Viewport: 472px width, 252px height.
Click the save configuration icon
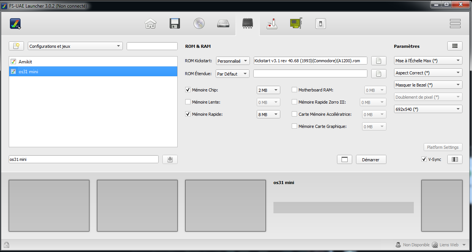(170, 159)
